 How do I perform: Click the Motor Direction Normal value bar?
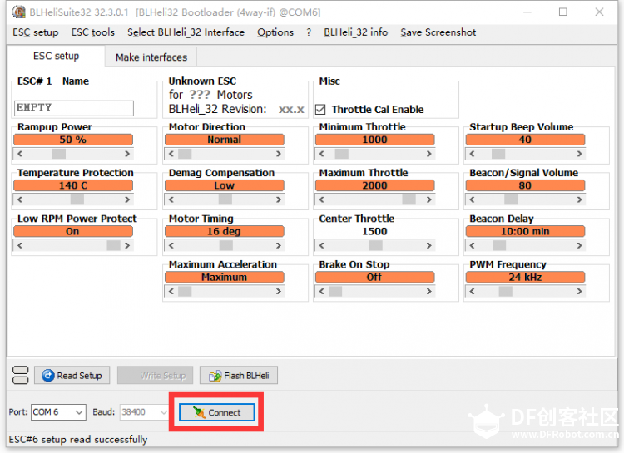tap(225, 140)
